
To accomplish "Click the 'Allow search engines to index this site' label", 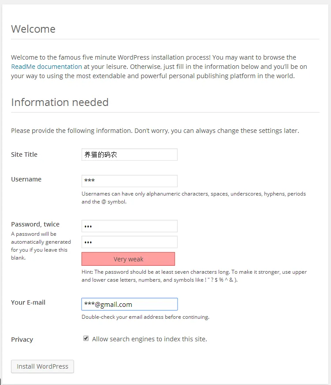I will [149, 339].
